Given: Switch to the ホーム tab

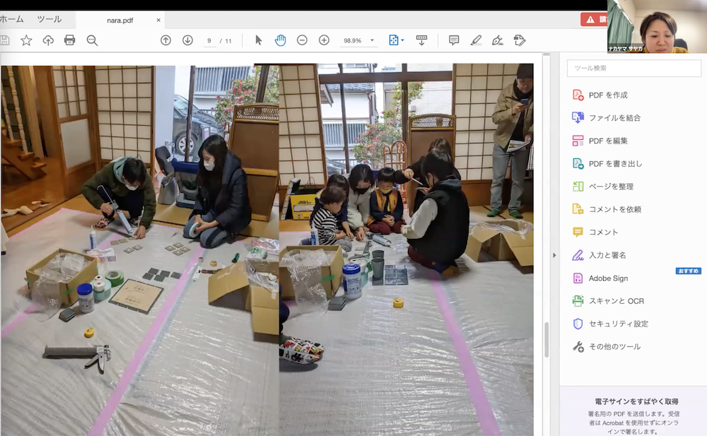Looking at the screenshot, I should [x=13, y=19].
